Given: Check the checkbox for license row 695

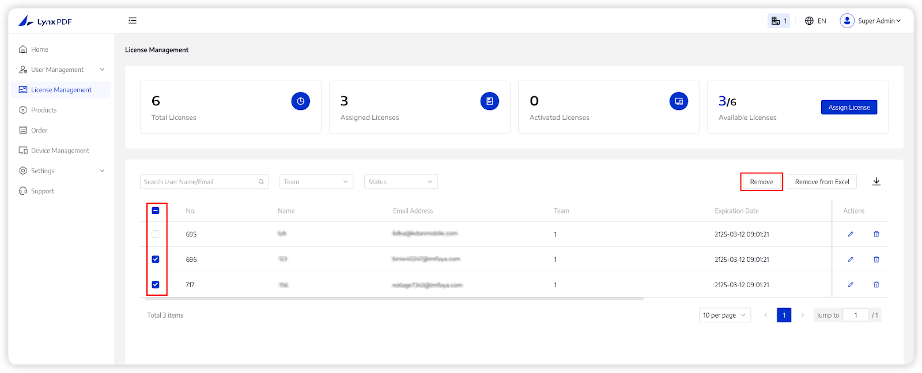Looking at the screenshot, I should (156, 234).
